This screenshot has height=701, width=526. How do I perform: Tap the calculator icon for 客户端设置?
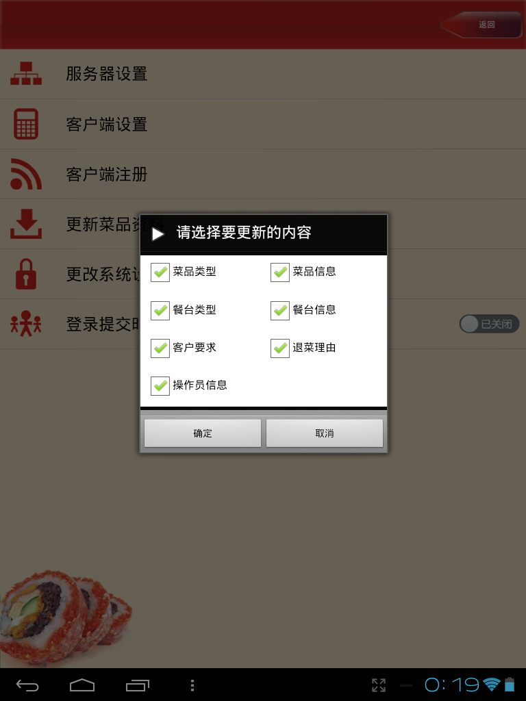(26, 124)
